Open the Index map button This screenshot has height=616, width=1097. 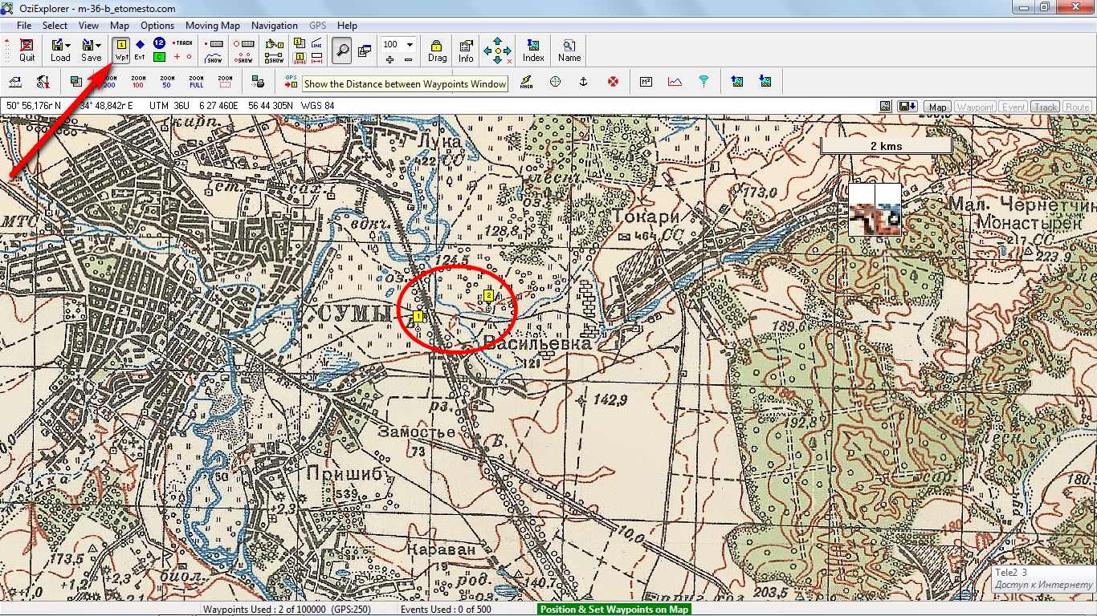pyautogui.click(x=533, y=50)
